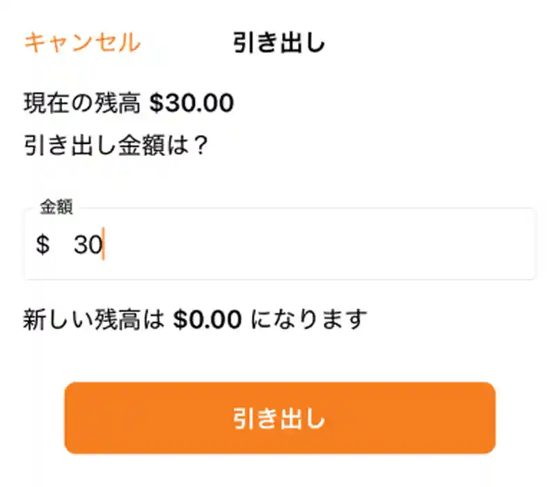Click inside the 金額 amount input field
Screen dimensions: 557x487
[x=278, y=242]
